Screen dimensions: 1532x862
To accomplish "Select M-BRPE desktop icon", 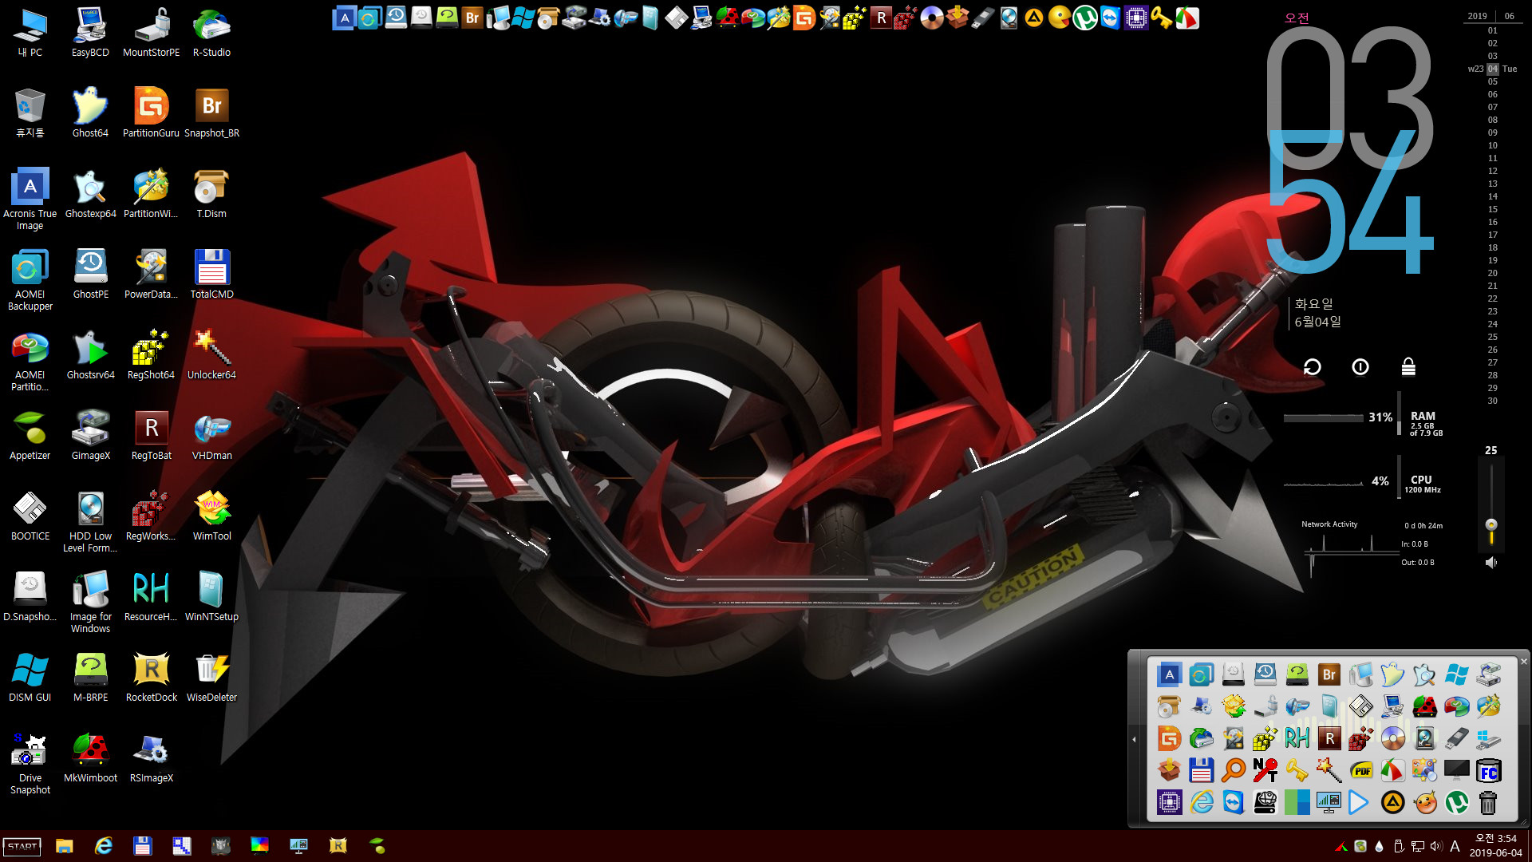I will [x=90, y=678].
